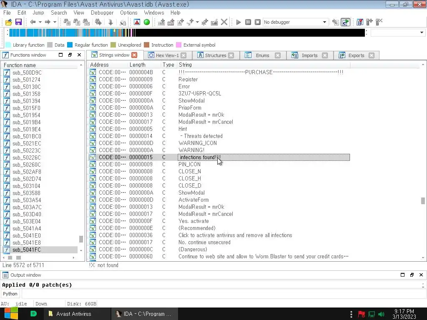Click the 's' plus toolbar icon

point(190,22)
